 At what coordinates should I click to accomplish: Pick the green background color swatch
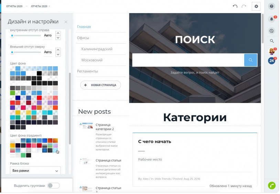click(x=12, y=93)
